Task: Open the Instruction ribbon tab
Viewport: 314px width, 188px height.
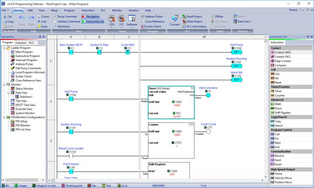Action: pyautogui.click(x=88, y=10)
